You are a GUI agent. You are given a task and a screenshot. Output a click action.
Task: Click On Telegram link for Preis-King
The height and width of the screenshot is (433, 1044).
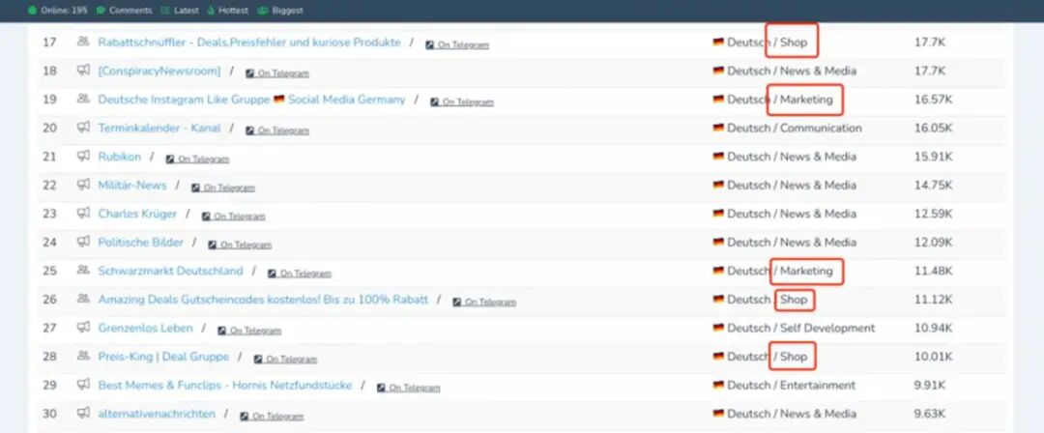285,360
